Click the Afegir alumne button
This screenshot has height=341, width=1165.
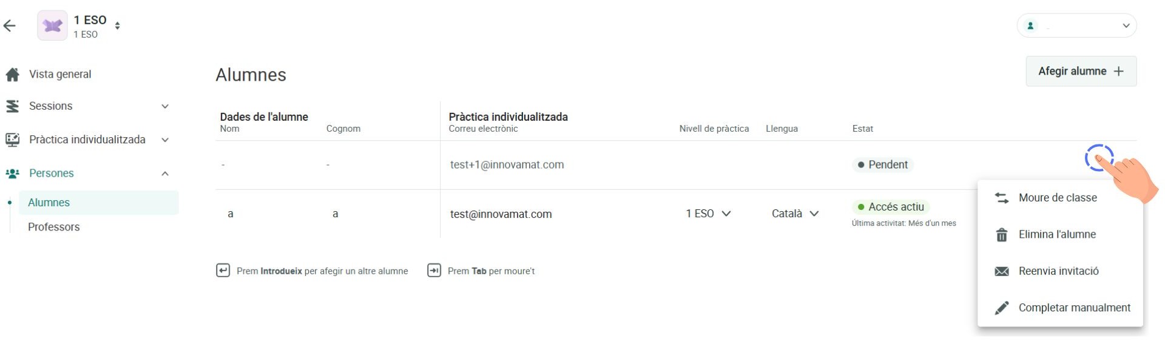(x=1081, y=72)
